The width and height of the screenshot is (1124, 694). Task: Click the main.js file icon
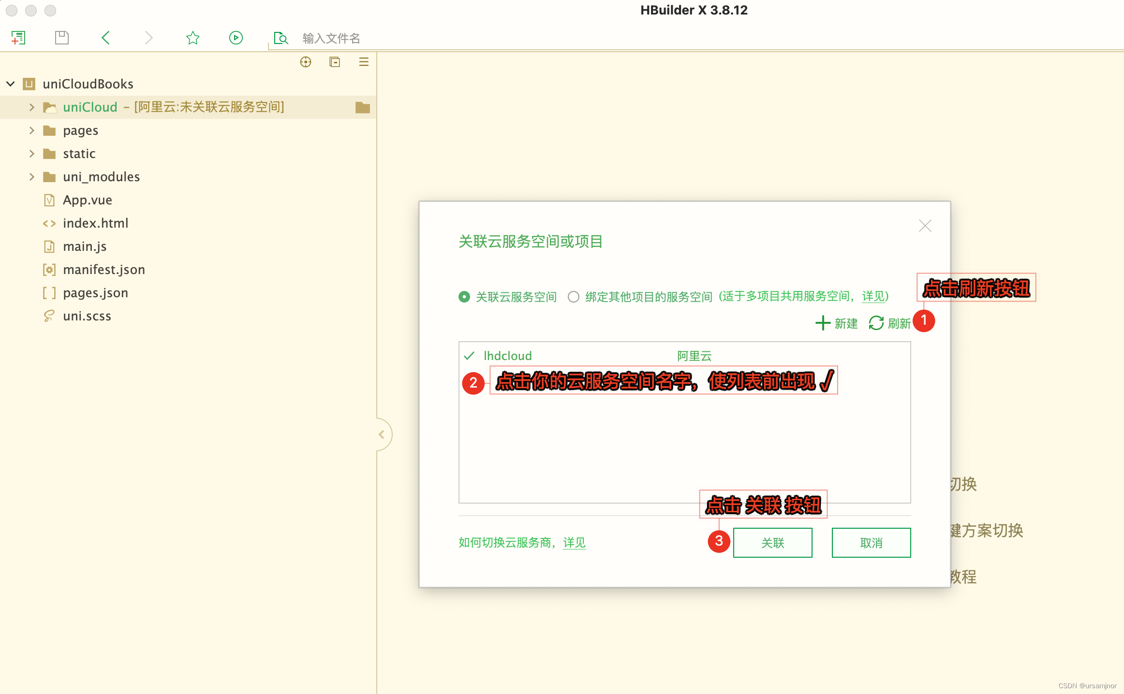pyautogui.click(x=49, y=246)
